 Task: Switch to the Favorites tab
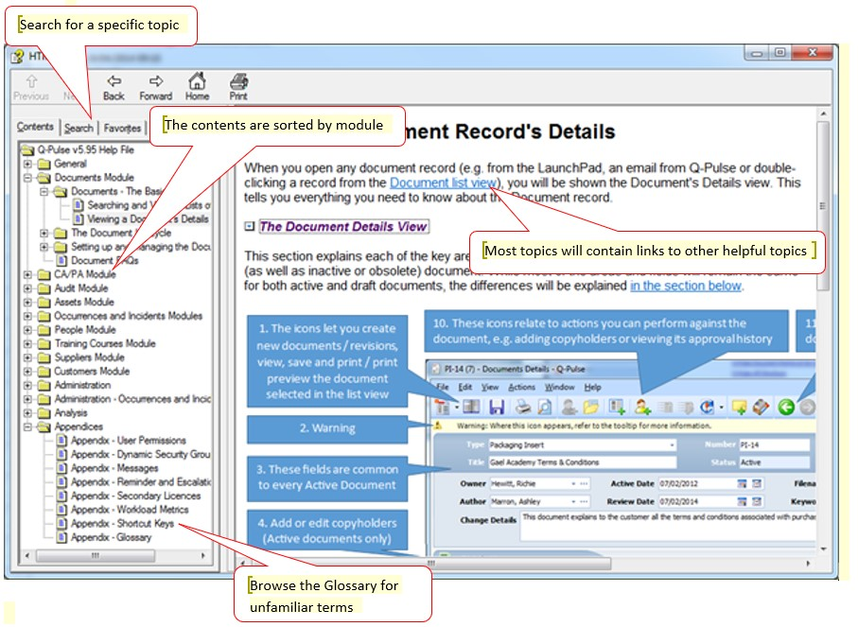pos(122,128)
